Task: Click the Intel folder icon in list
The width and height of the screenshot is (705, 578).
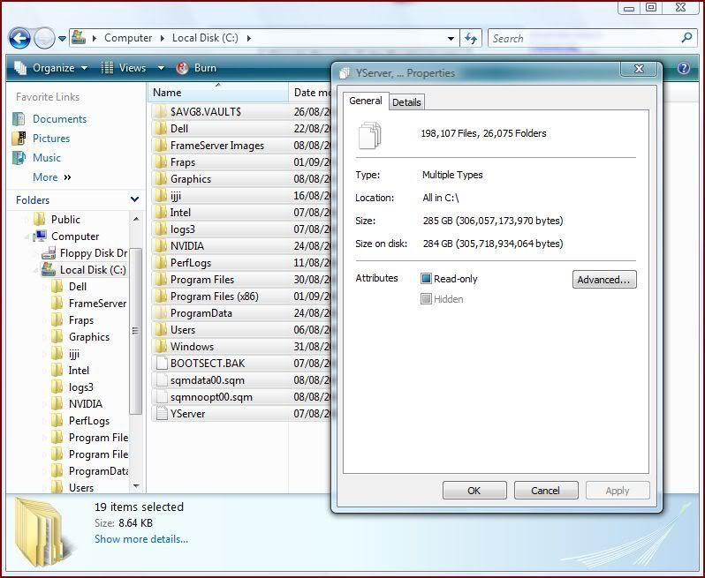Action: [161, 213]
